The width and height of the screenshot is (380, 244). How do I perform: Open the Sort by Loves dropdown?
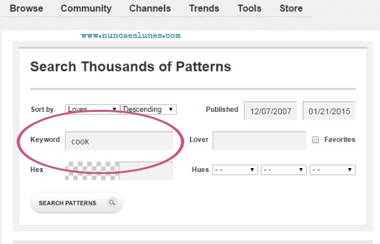tap(92, 109)
